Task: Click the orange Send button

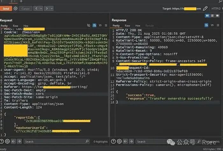Action: (6, 9)
